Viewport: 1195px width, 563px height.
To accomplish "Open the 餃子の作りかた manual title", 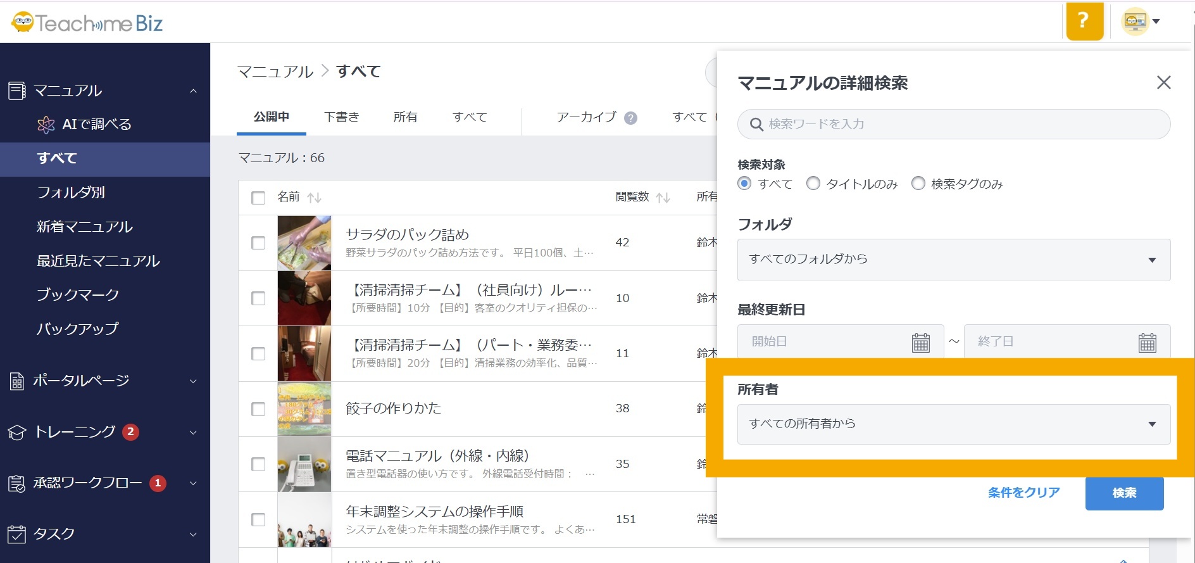I will pyautogui.click(x=393, y=408).
